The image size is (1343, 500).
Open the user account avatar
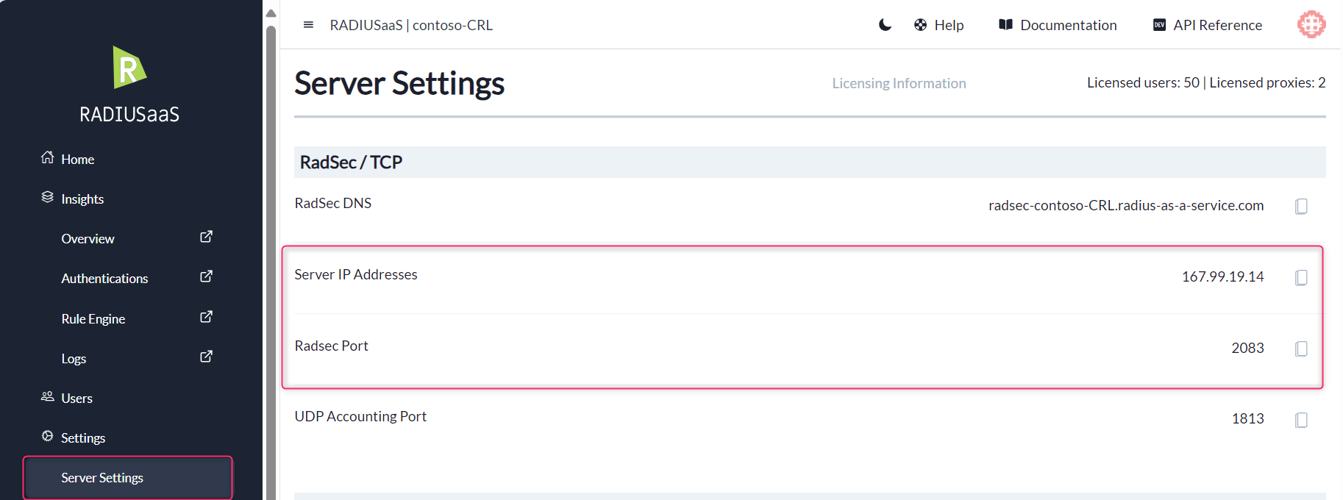[x=1311, y=24]
